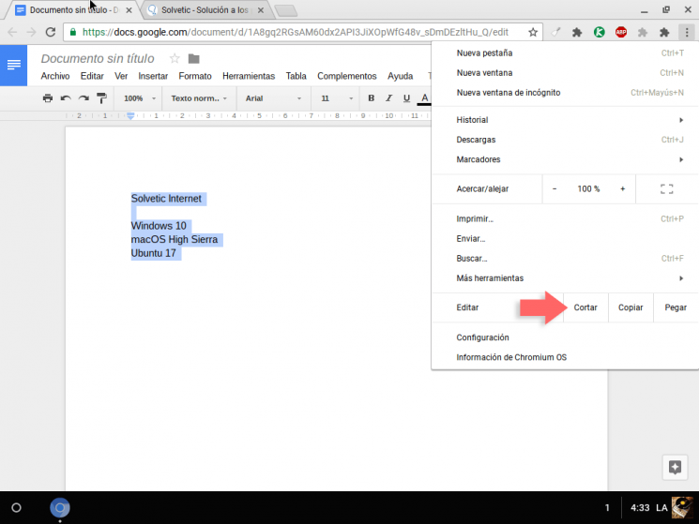Undo the last action
This screenshot has height=524, width=699.
point(66,97)
